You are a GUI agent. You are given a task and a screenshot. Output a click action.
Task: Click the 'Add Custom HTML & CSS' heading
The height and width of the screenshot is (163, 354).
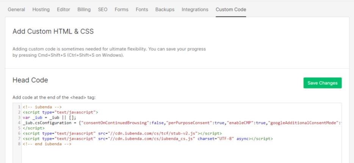[53, 31]
